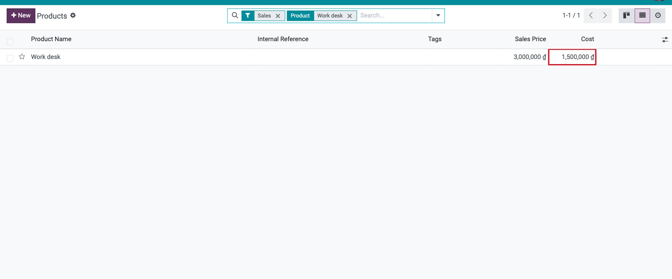This screenshot has height=279, width=672.
Task: Switch to Kanban view
Action: (626, 15)
